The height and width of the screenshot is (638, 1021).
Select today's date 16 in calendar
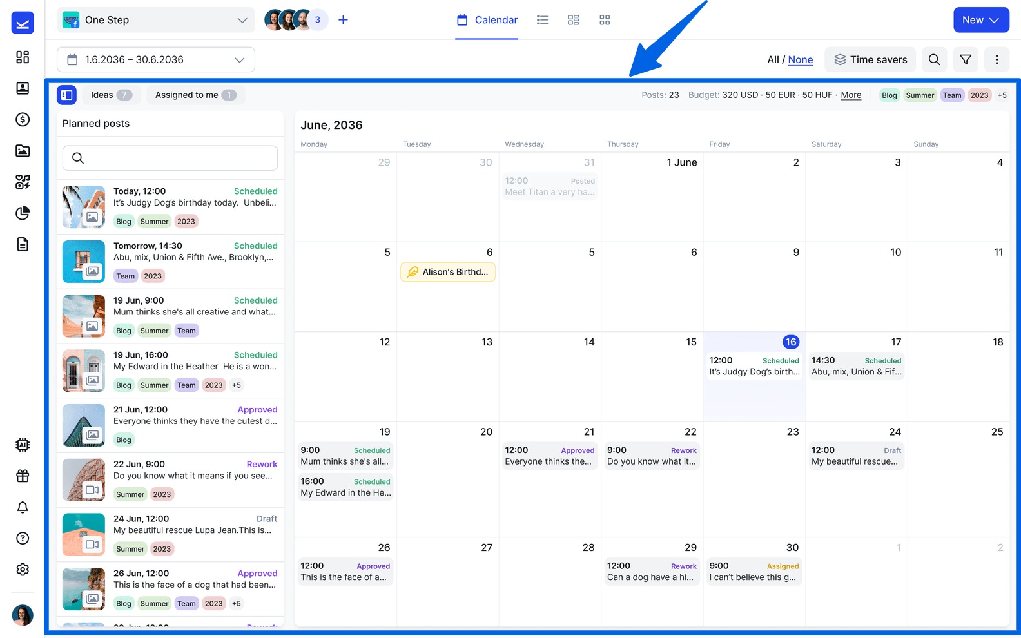(791, 342)
